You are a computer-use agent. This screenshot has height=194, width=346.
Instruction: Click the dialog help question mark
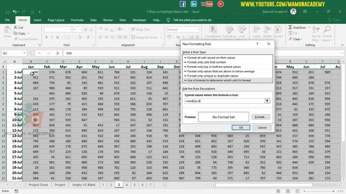point(257,44)
